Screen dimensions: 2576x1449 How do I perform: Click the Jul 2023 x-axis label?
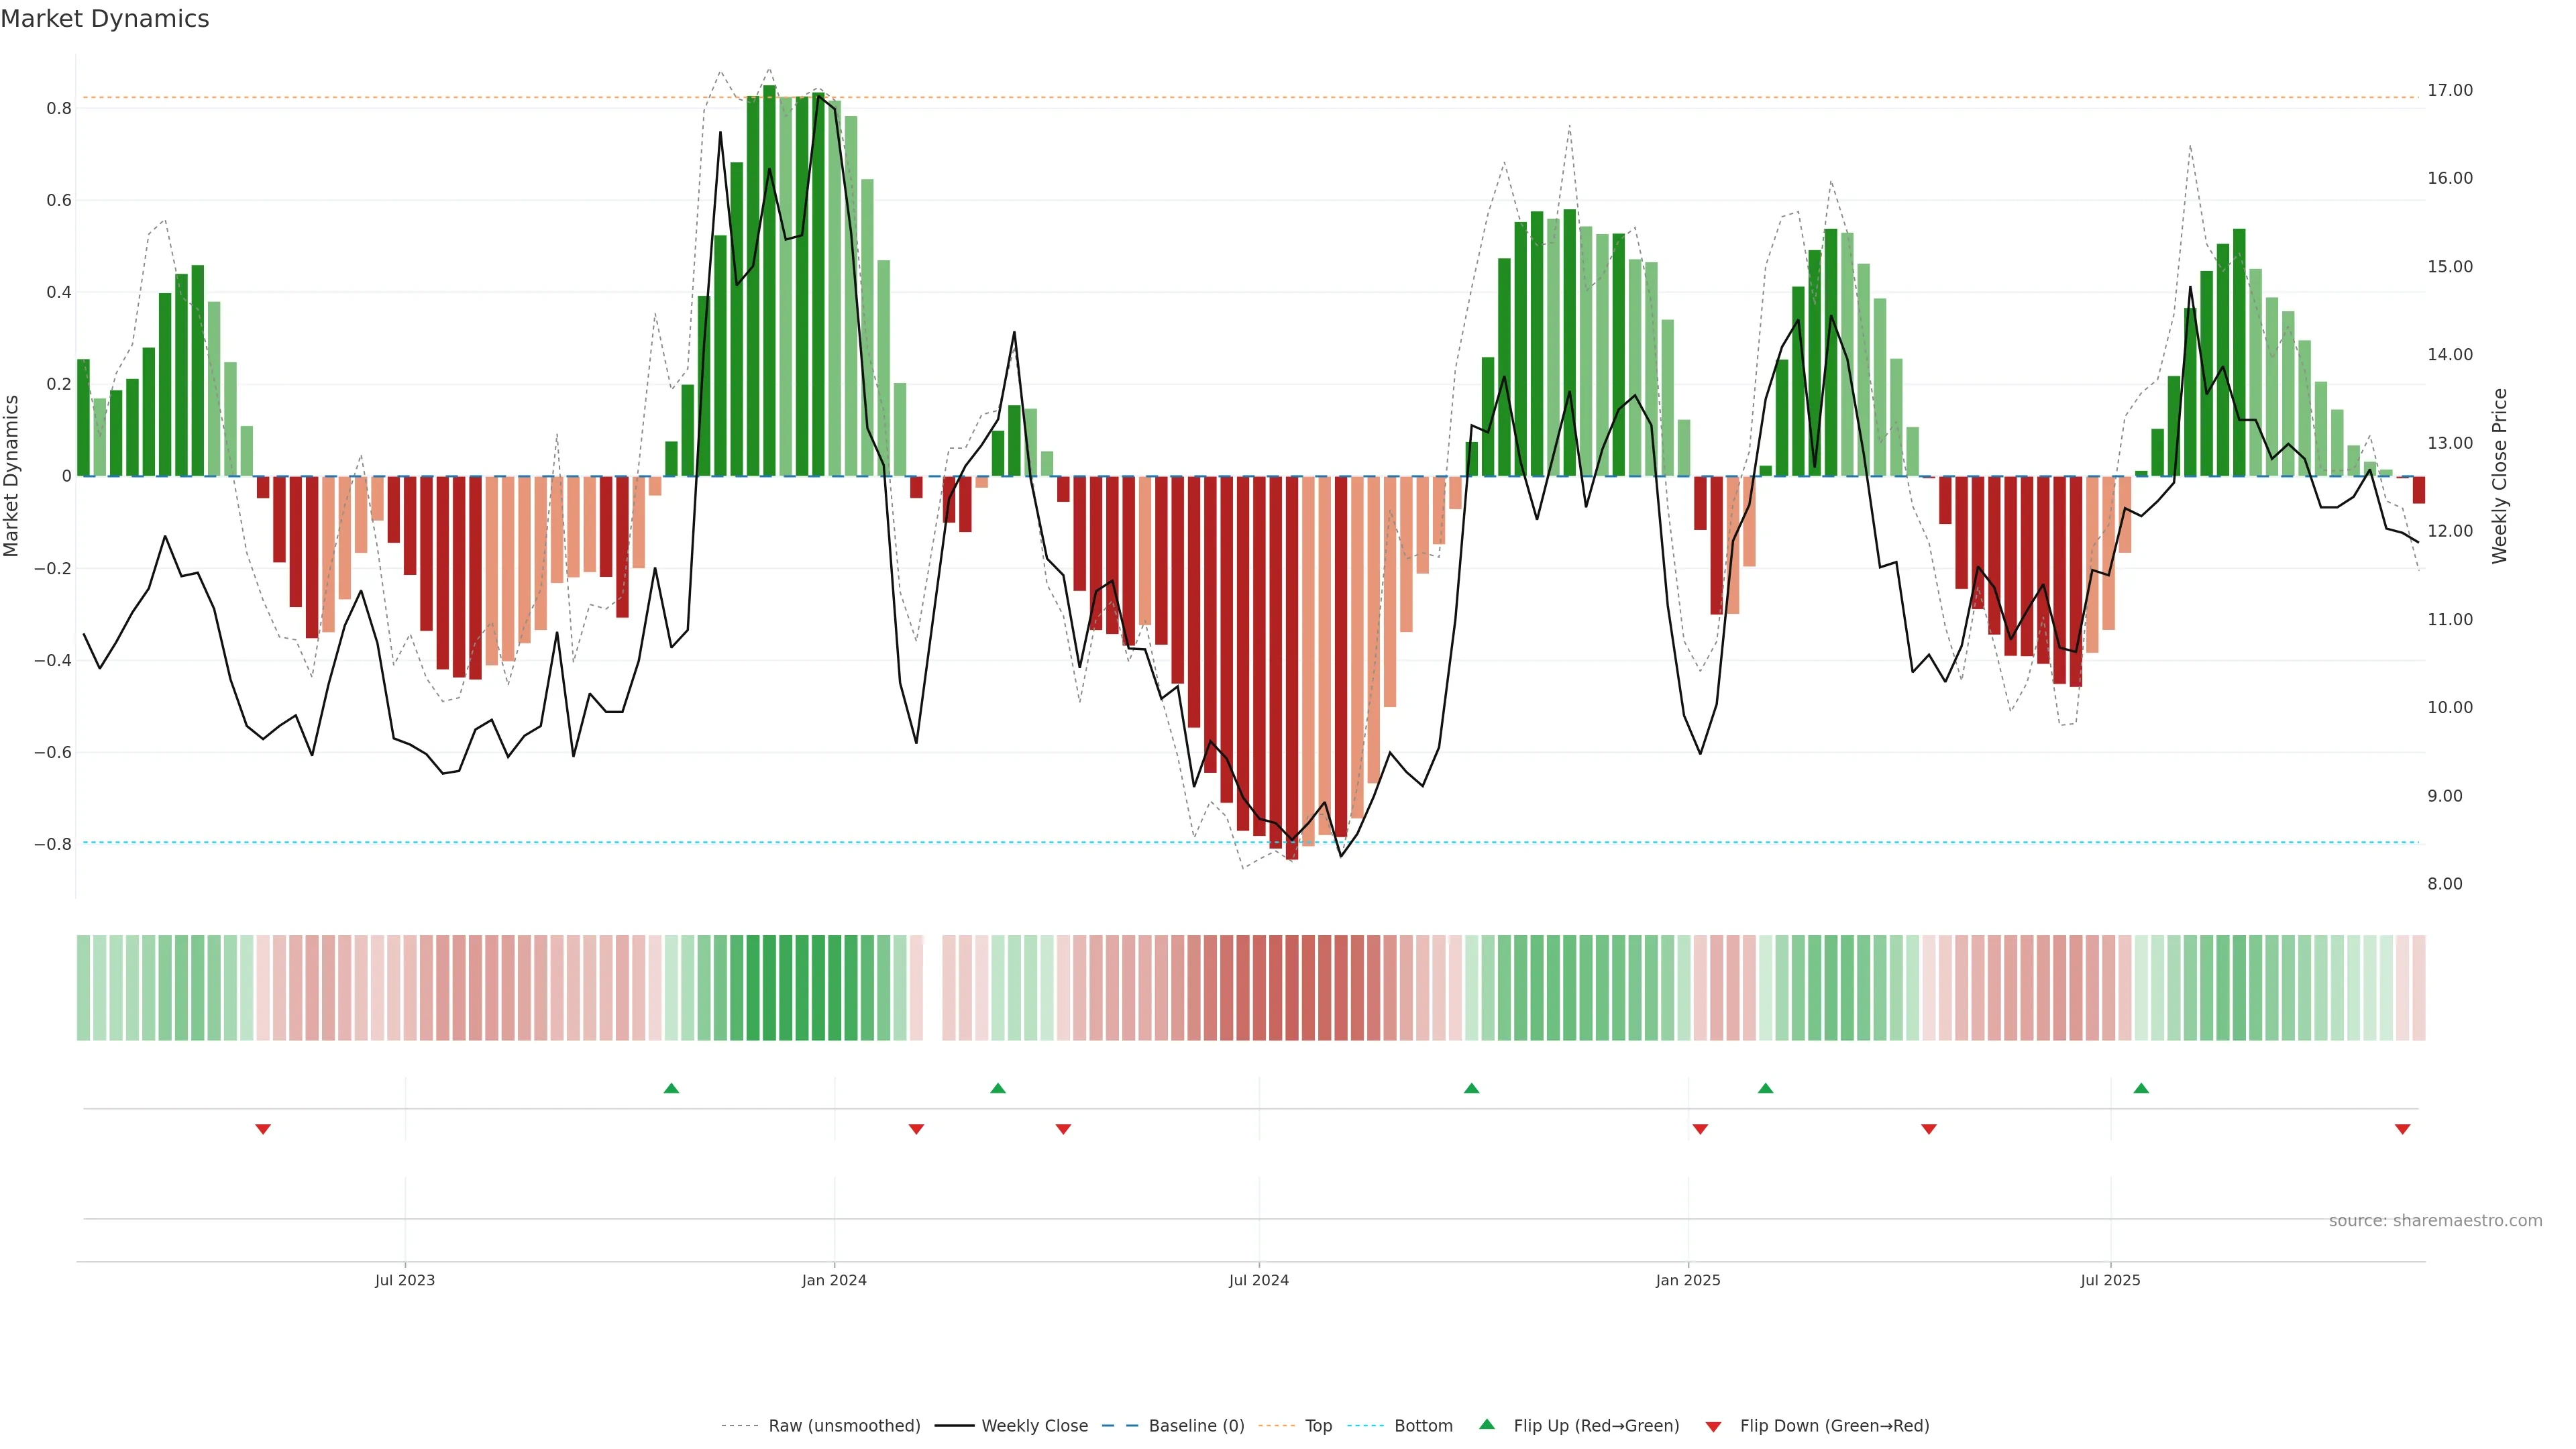point(405,1280)
